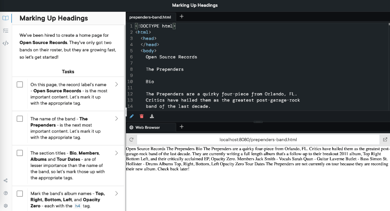Screen dimensions: 390x211
Task: Open the settings gear icon
Action: click(5, 206)
